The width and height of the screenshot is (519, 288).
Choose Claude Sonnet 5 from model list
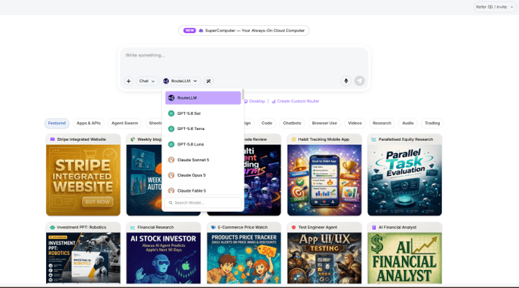[x=203, y=159]
